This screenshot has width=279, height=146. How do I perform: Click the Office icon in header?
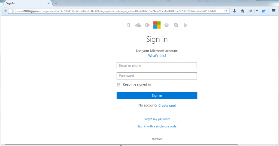pyautogui.click(x=129, y=25)
